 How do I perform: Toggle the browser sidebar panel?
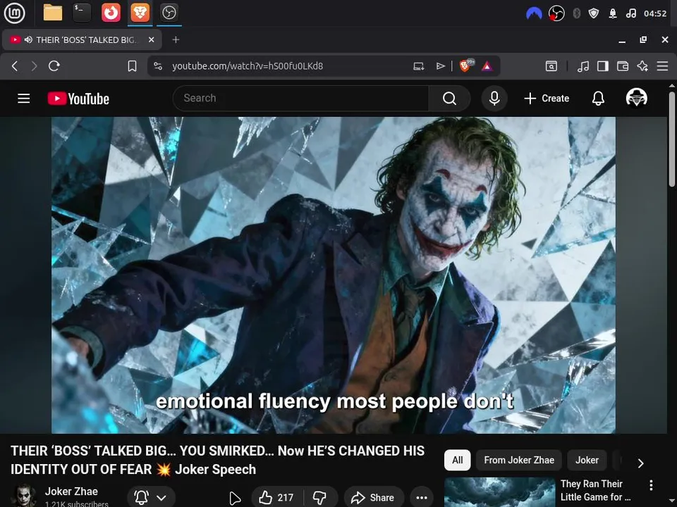pyautogui.click(x=603, y=66)
